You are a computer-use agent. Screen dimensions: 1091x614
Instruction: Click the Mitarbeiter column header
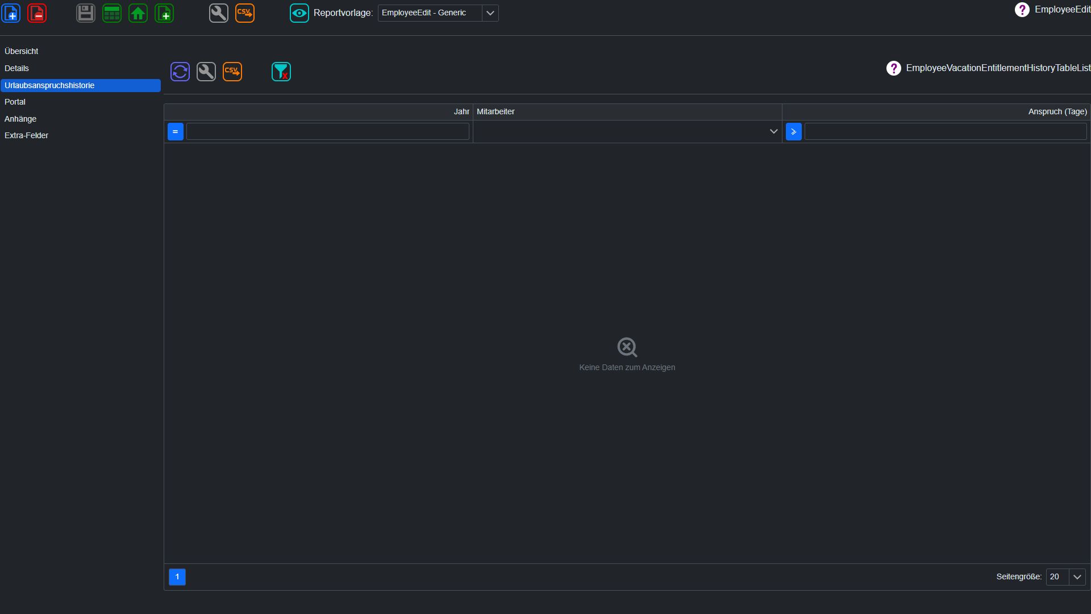tap(627, 112)
